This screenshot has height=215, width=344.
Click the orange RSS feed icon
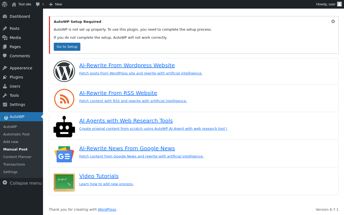point(64,99)
